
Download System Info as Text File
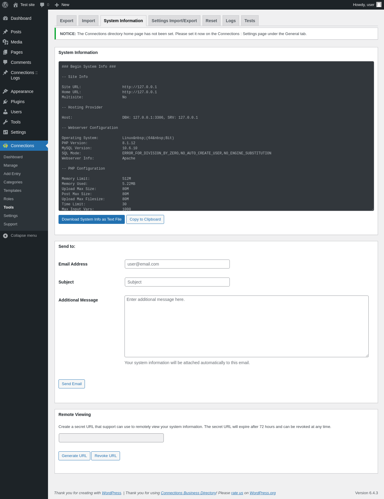pos(91,219)
